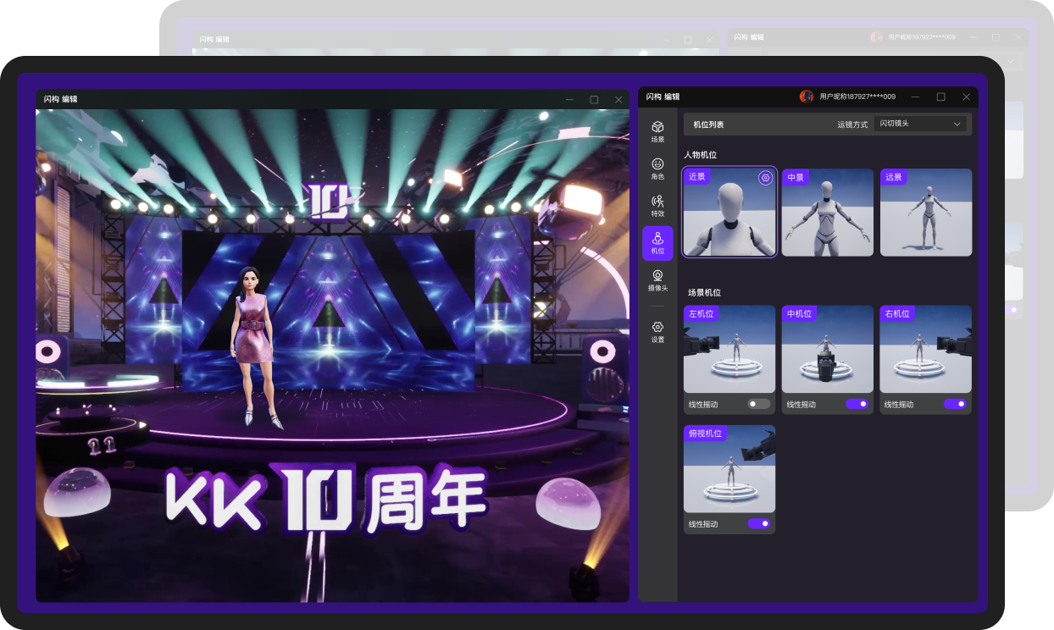Viewport: 1054px width, 630px height.
Task: Select the 左机位 left camera thumbnail
Action: [x=729, y=350]
